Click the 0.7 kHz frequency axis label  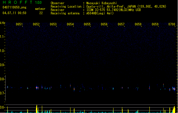point(2,93)
